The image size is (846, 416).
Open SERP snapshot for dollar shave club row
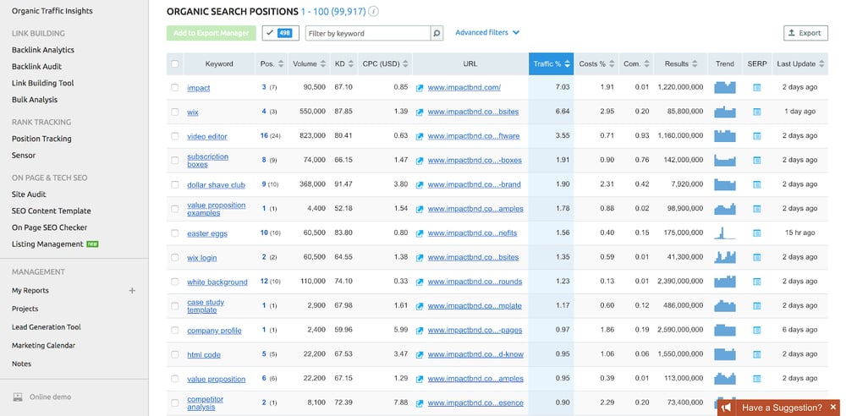click(757, 184)
